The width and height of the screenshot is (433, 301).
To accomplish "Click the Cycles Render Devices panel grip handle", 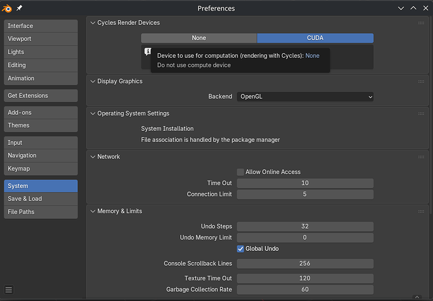I will 421,23.
